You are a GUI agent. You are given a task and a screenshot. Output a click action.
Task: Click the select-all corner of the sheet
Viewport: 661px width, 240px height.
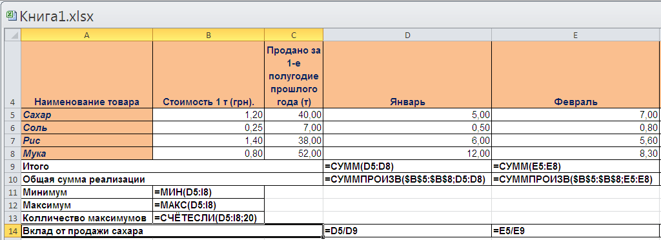coord(12,35)
